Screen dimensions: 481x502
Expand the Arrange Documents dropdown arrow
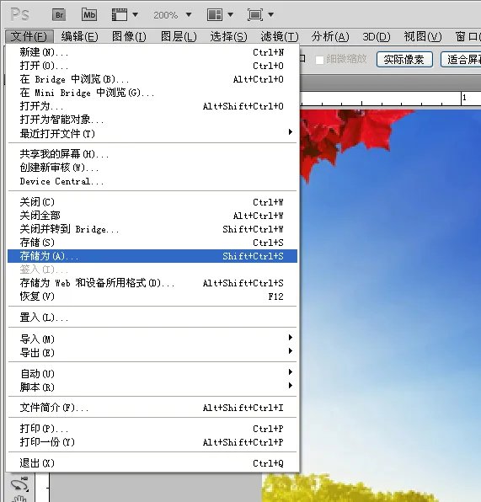(230, 14)
